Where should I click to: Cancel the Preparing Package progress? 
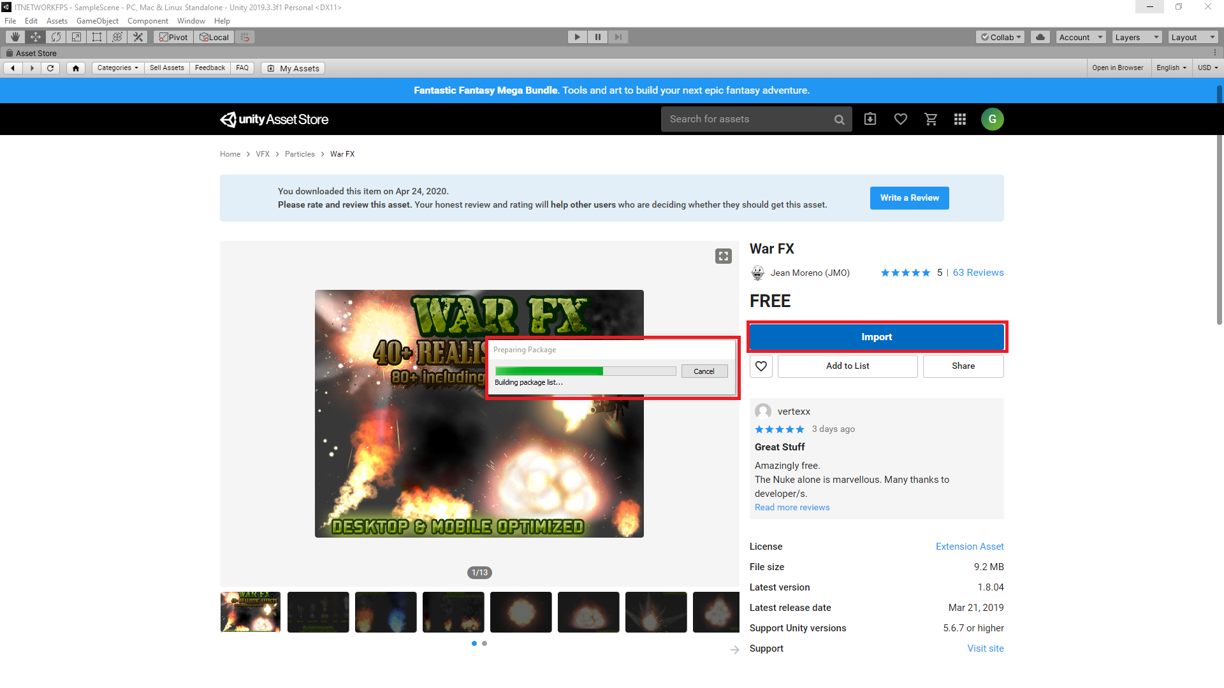(x=704, y=371)
